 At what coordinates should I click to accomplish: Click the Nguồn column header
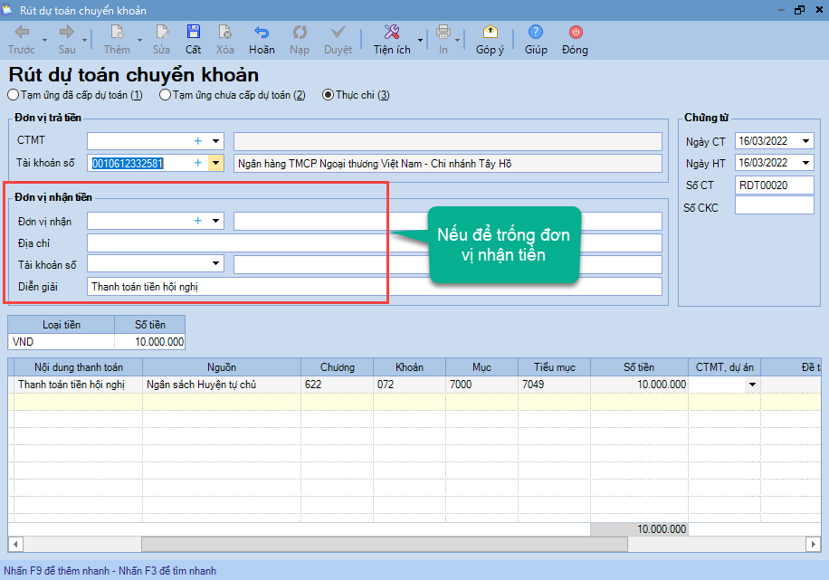tap(221, 367)
